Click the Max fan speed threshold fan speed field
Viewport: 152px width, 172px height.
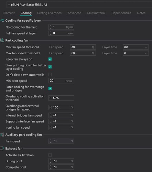[x=83, y=53]
